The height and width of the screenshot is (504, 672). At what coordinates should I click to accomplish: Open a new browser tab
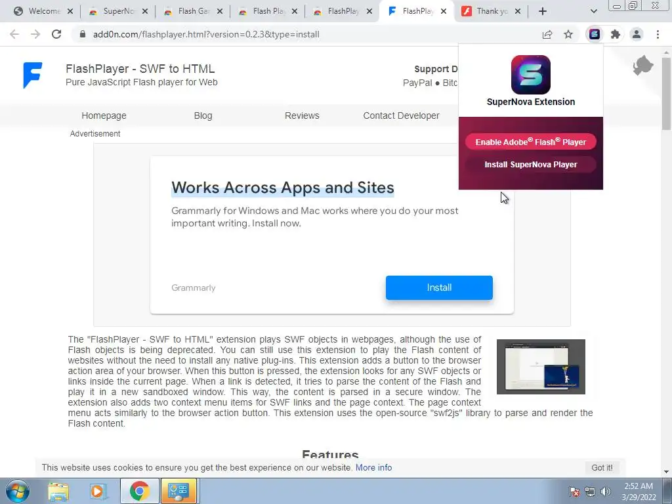click(543, 11)
